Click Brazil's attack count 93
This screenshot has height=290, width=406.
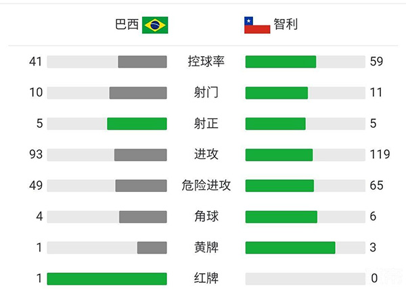tap(36, 155)
